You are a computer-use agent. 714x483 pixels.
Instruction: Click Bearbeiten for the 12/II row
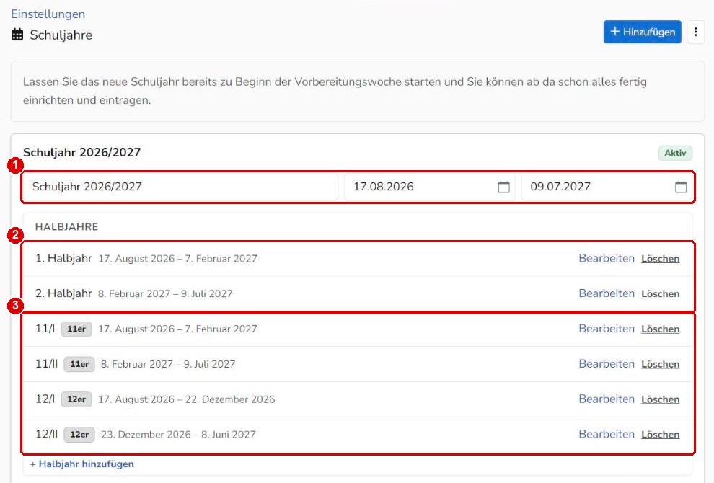(x=606, y=434)
